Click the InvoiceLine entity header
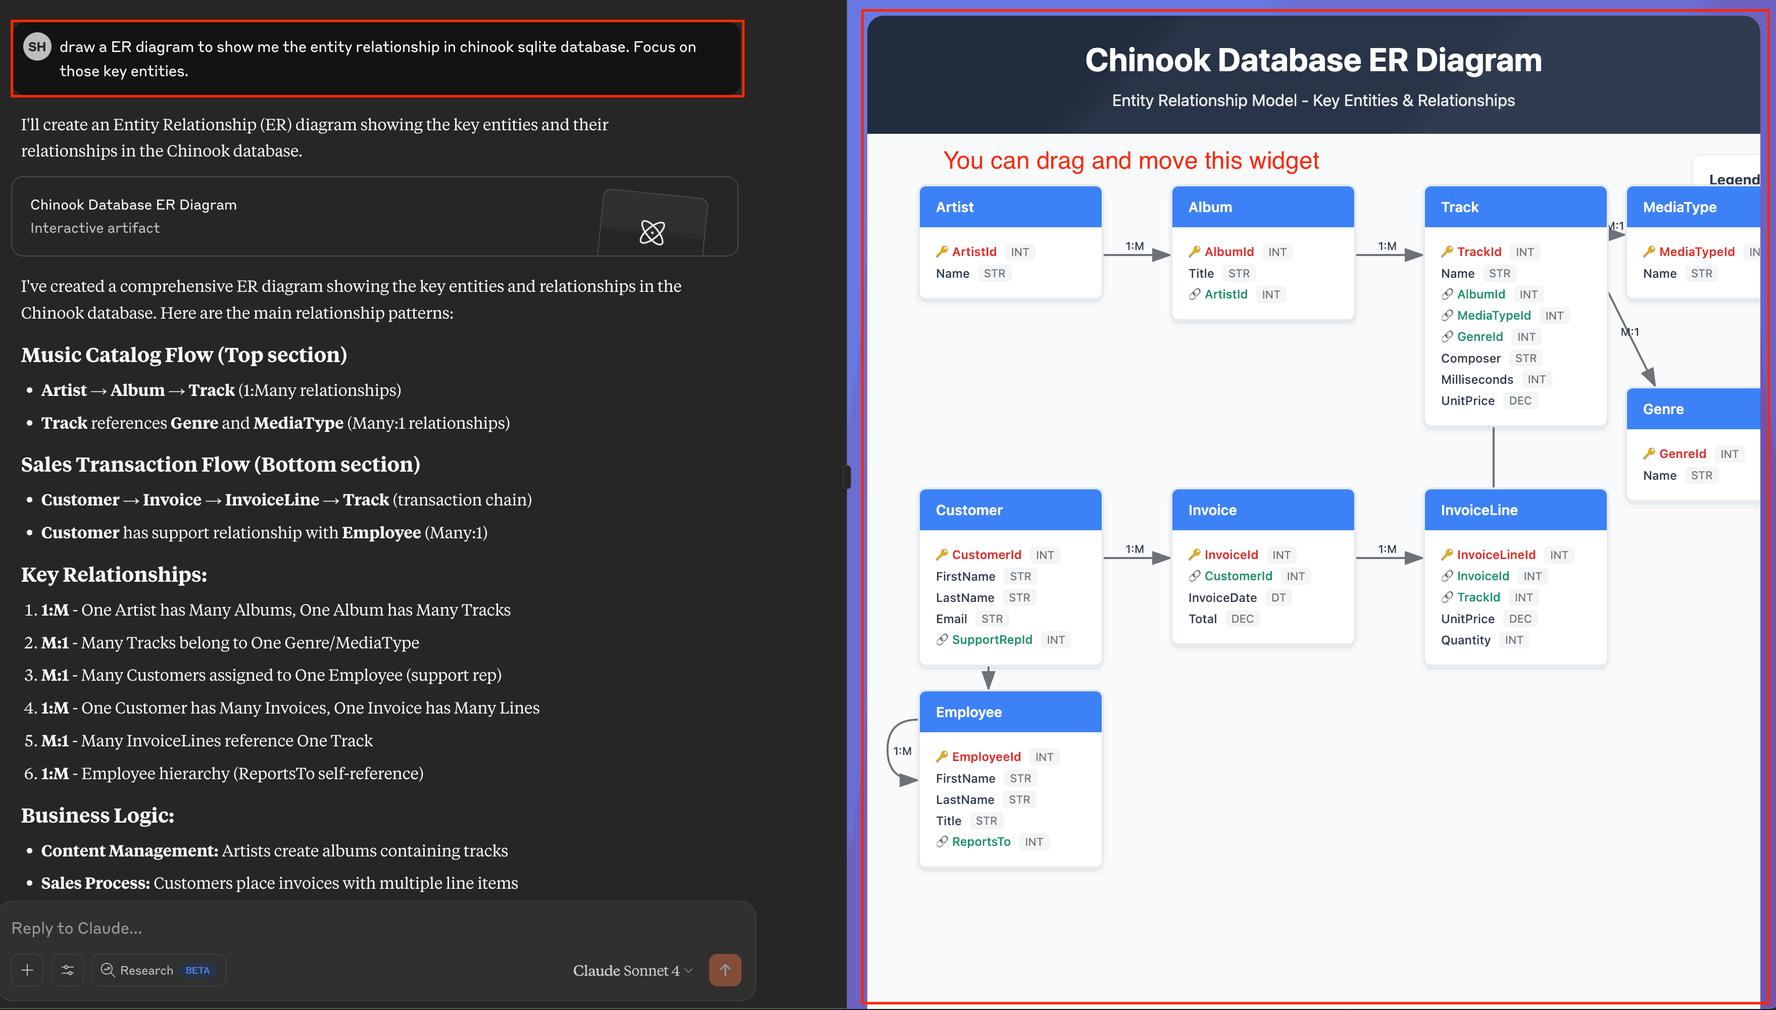The height and width of the screenshot is (1010, 1776). [x=1516, y=510]
